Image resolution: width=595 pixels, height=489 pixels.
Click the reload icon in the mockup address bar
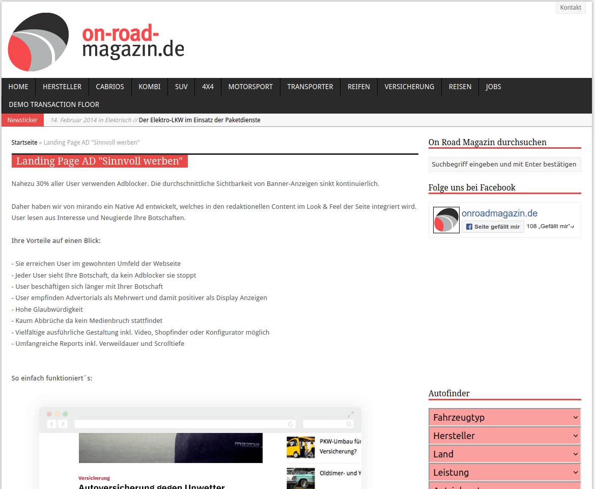point(291,424)
